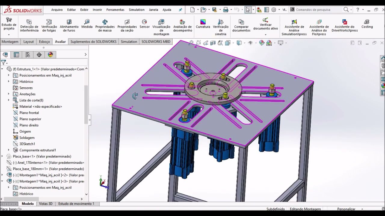Expand the Anotações node
The width and height of the screenshot is (385, 216).
pyautogui.click(x=8, y=94)
